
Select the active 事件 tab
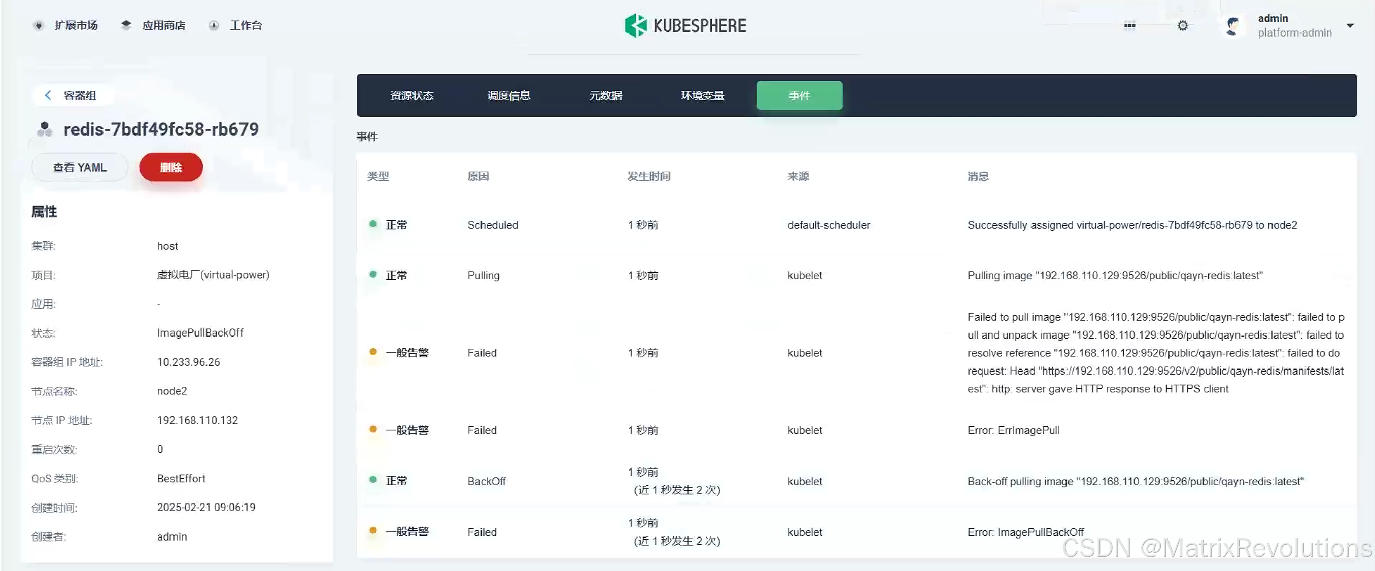point(799,95)
